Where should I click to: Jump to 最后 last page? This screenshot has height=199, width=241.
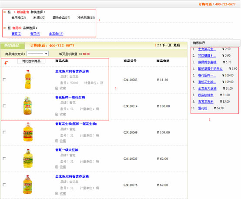click(177, 45)
